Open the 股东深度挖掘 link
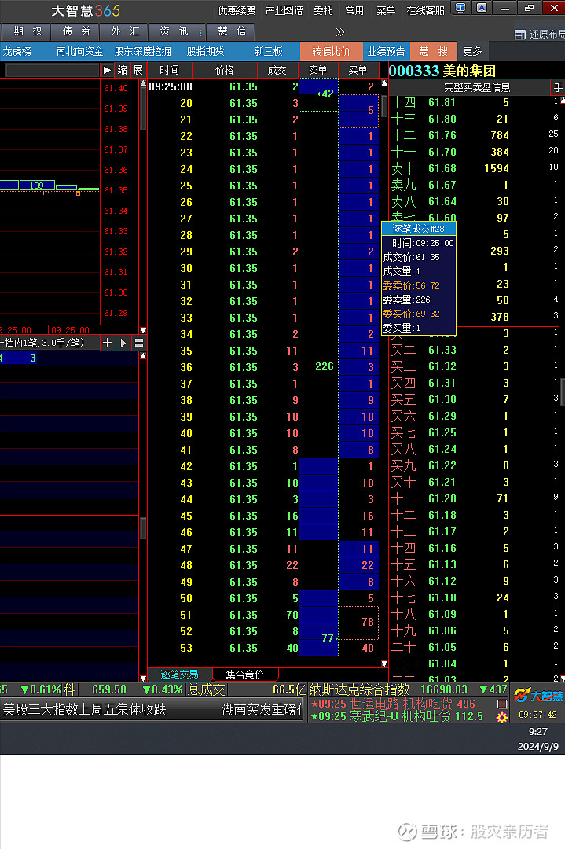 pyautogui.click(x=143, y=51)
